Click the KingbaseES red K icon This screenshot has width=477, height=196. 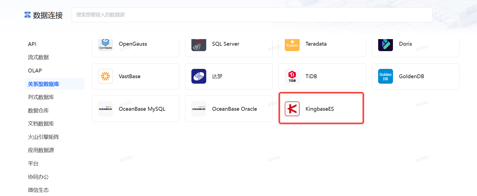(x=292, y=109)
